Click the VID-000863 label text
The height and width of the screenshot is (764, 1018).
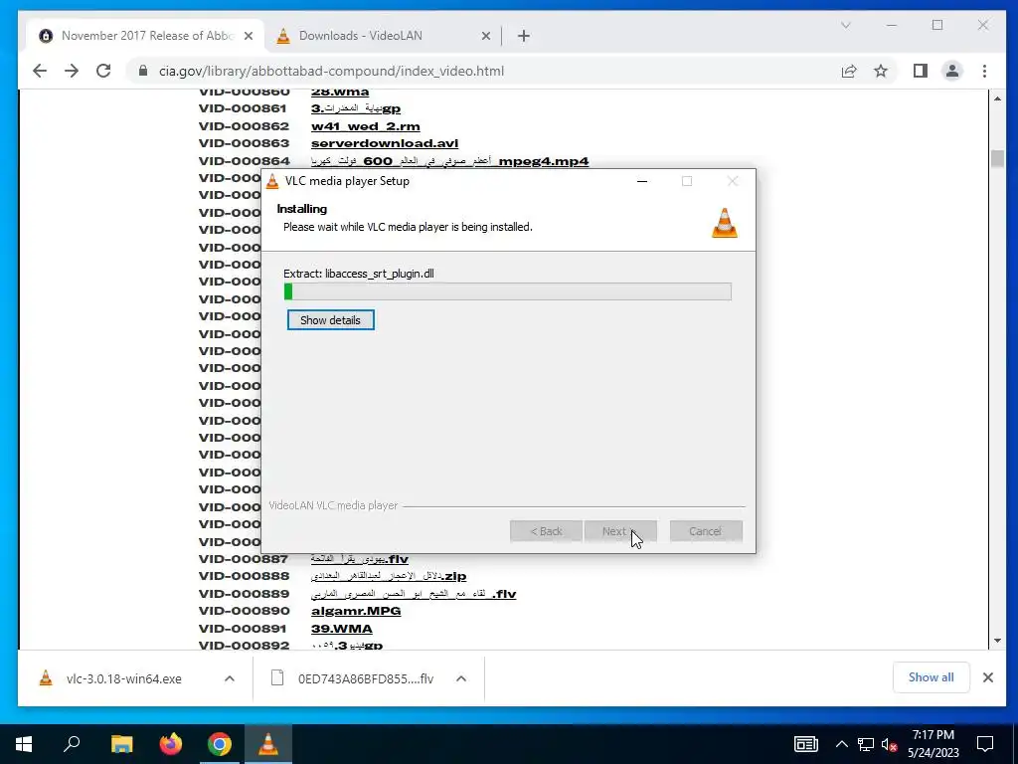click(x=244, y=143)
